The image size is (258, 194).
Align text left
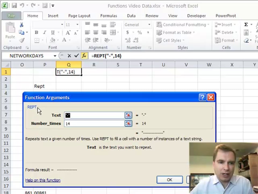pyautogui.click(x=87, y=32)
